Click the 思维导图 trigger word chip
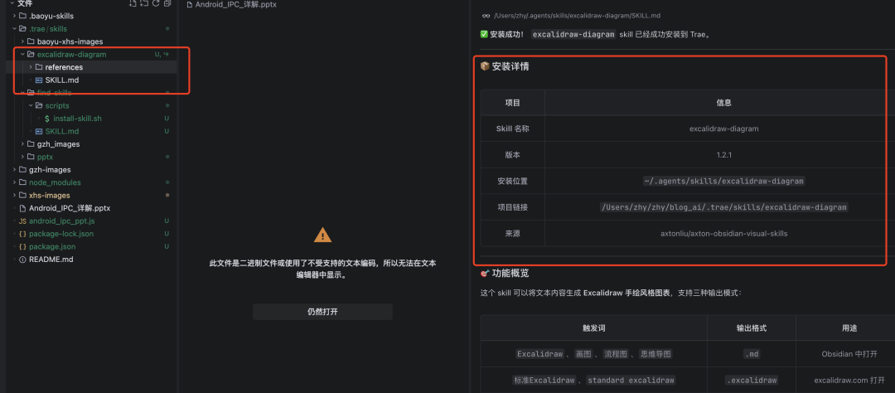Screen dimensions: 895x393 click(656, 354)
